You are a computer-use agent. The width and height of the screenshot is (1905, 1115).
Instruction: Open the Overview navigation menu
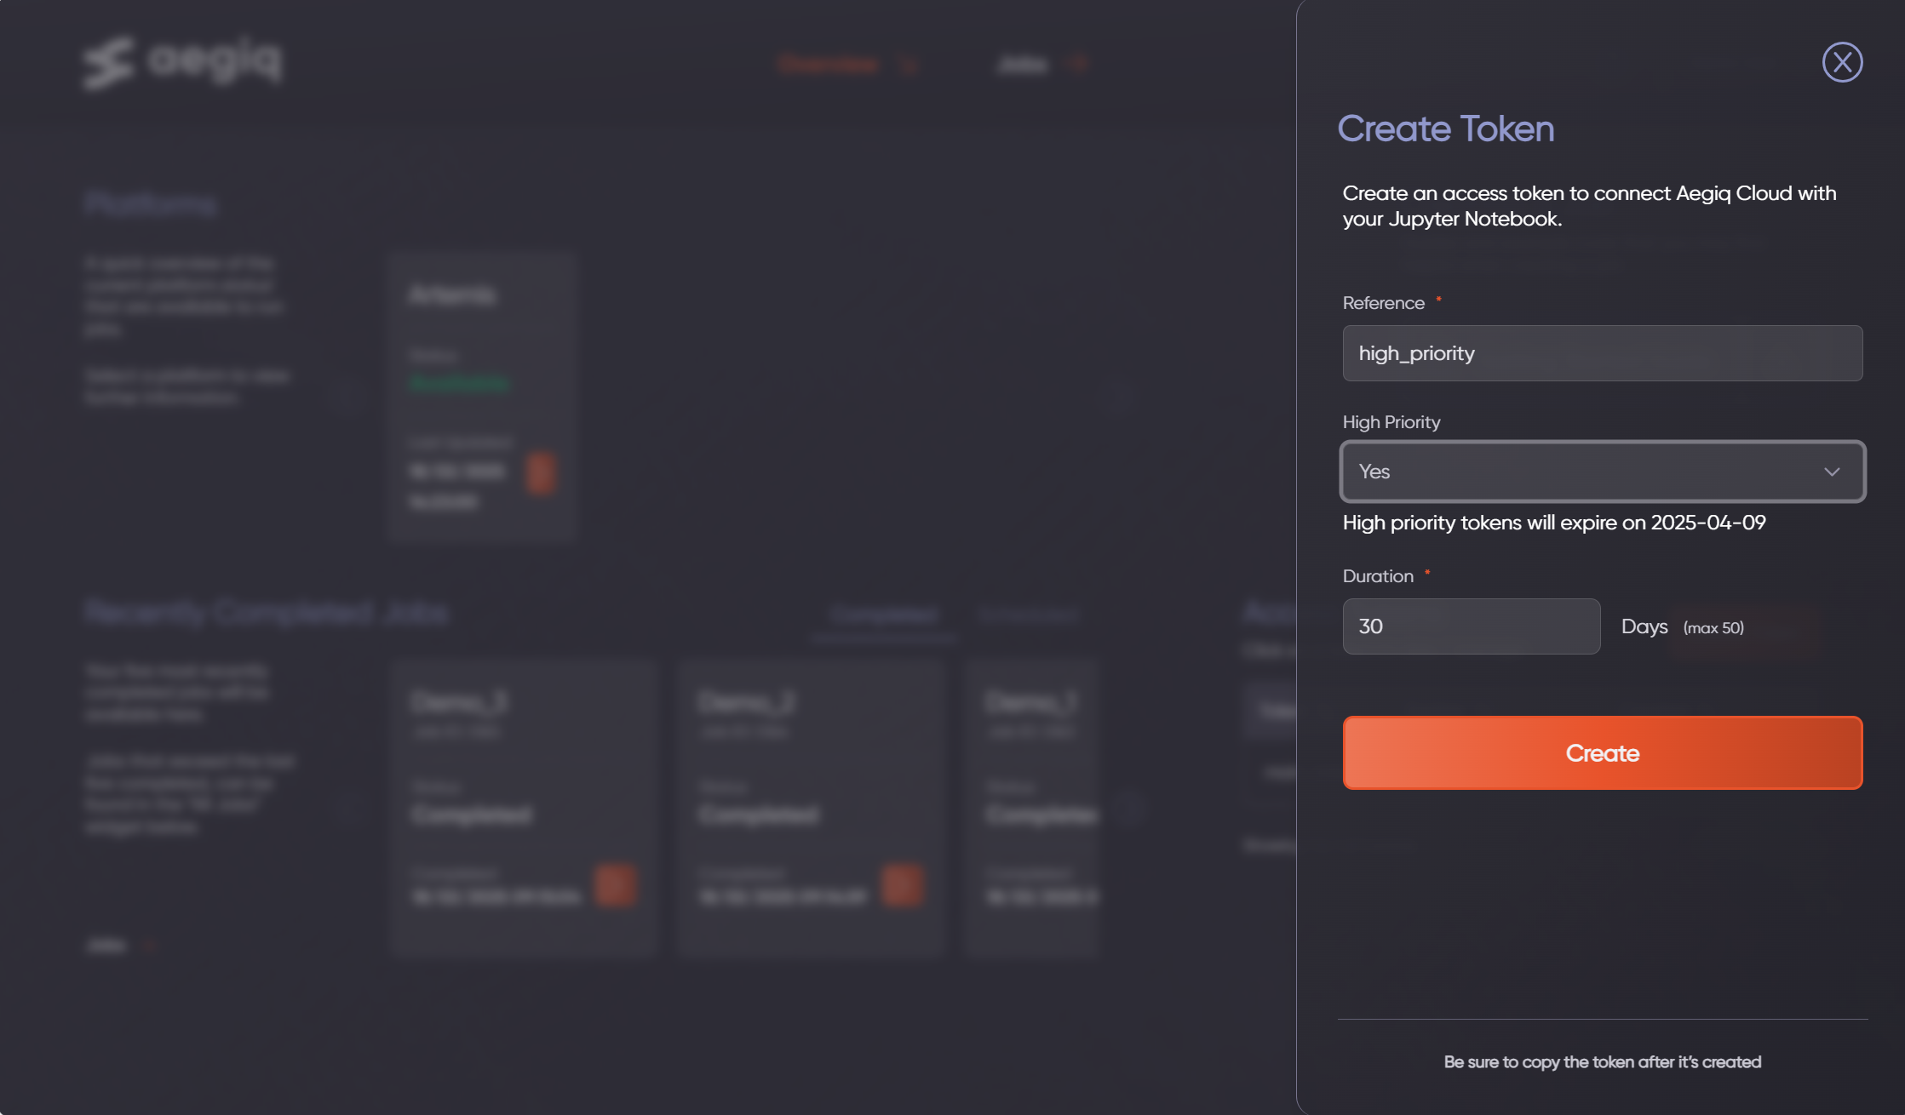829,65
